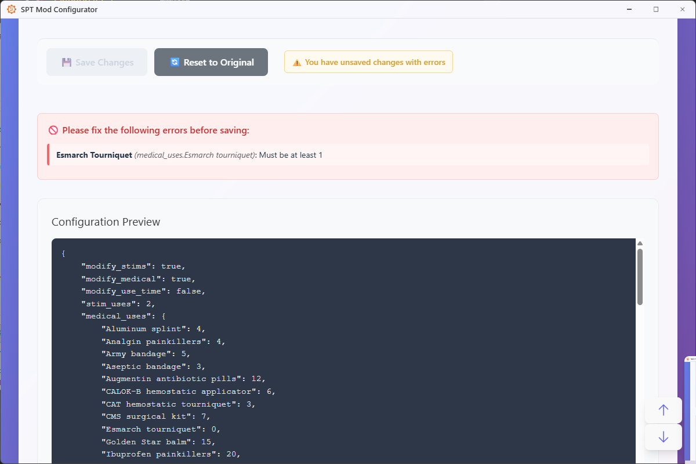Click the "Ibuprofen painkillers": 20 line

click(171, 454)
